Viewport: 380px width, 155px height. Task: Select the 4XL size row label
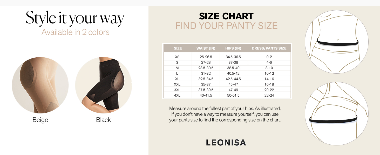177,95
